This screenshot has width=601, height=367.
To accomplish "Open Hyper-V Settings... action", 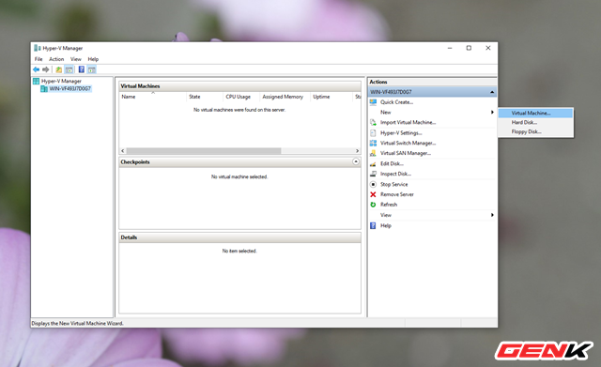I will click(401, 133).
